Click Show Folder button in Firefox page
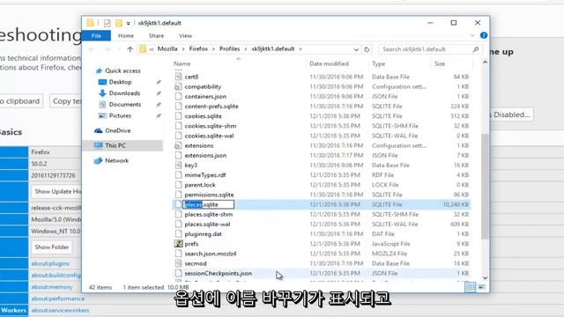The width and height of the screenshot is (564, 317). (52, 247)
